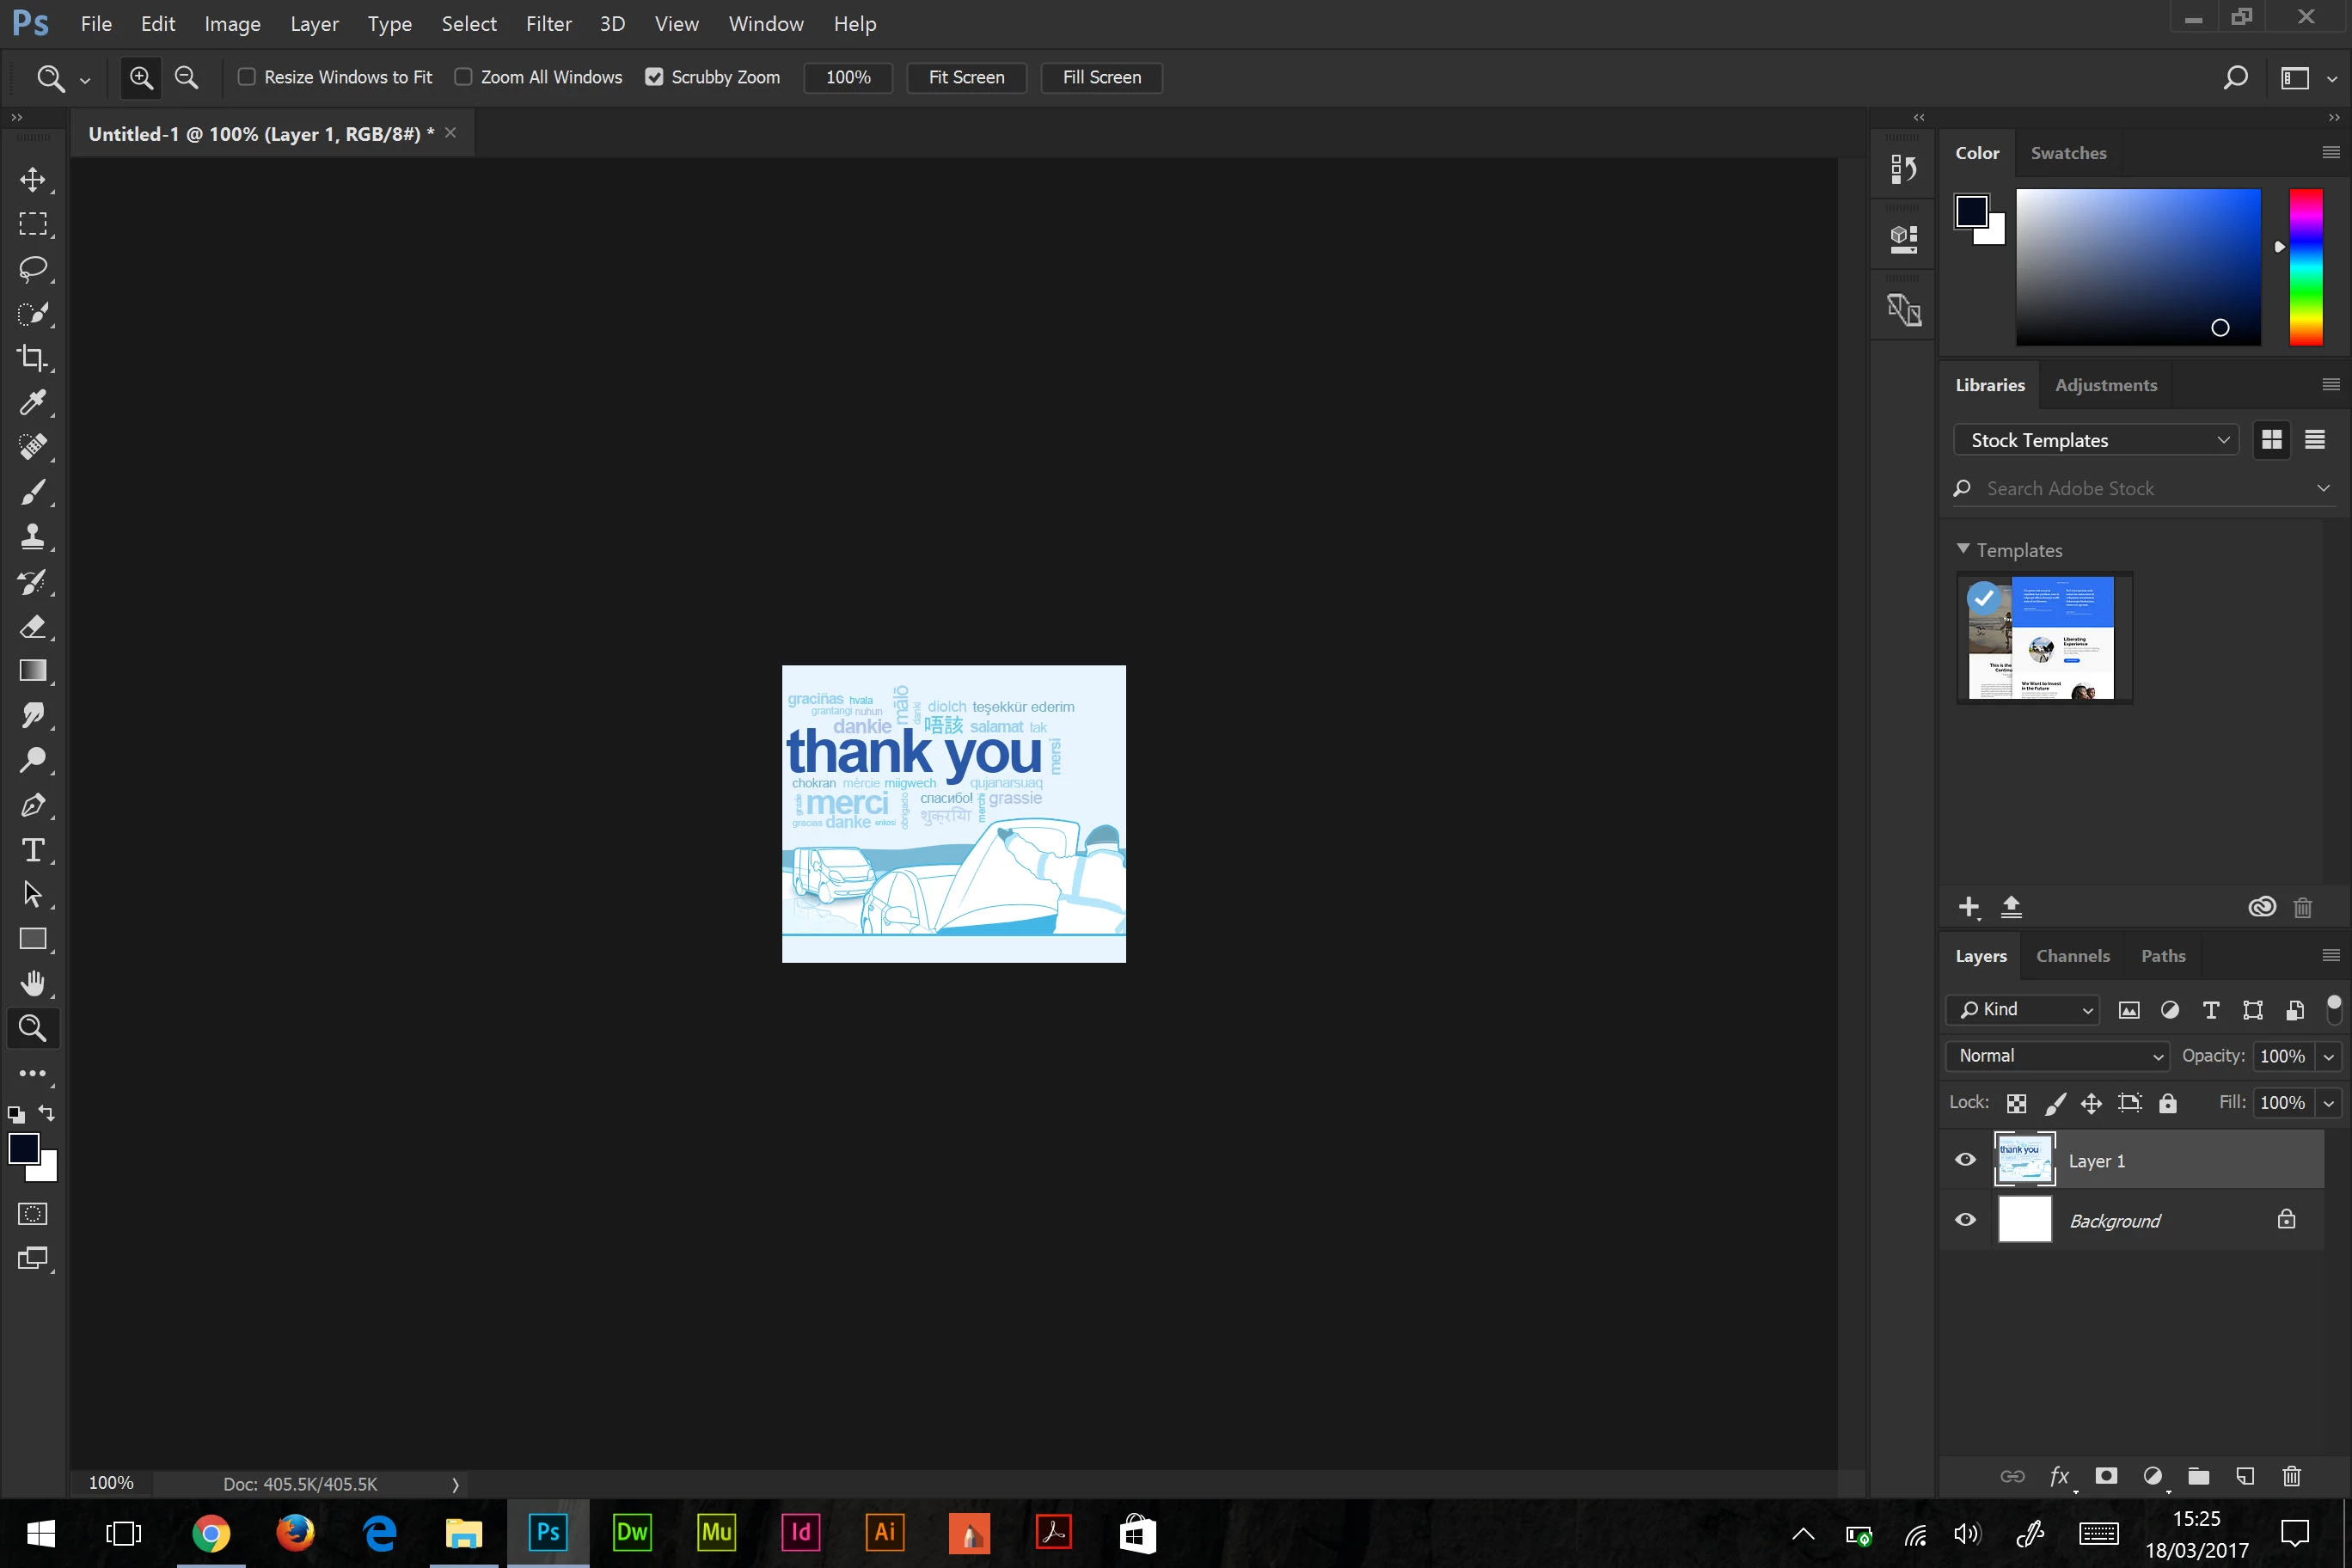Select the Crop tool

point(32,357)
